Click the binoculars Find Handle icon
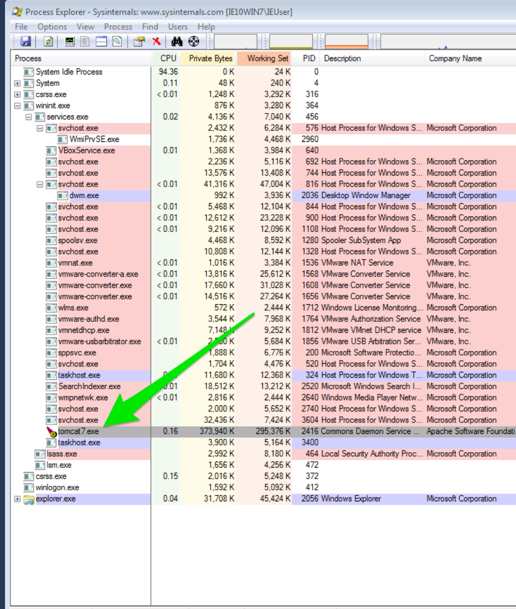This screenshot has width=516, height=609. coord(177,41)
